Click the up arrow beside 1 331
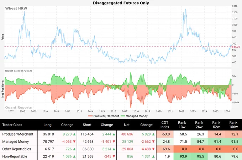This screenshot has width=242, height=160. (153, 156)
